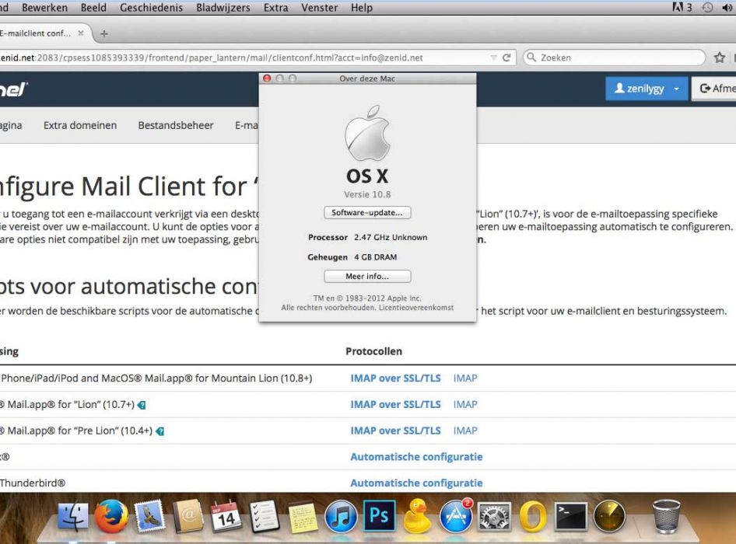Open the URL history dropdown arrow
Image resolution: width=736 pixels, height=544 pixels.
click(494, 58)
